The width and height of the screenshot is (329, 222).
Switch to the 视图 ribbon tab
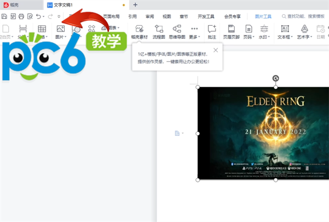click(x=167, y=16)
